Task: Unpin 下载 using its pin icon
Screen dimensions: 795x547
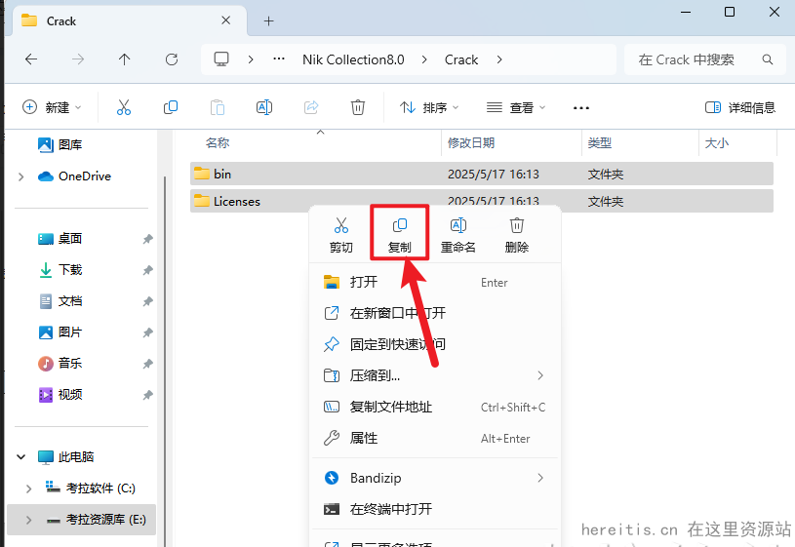Action: click(x=147, y=270)
